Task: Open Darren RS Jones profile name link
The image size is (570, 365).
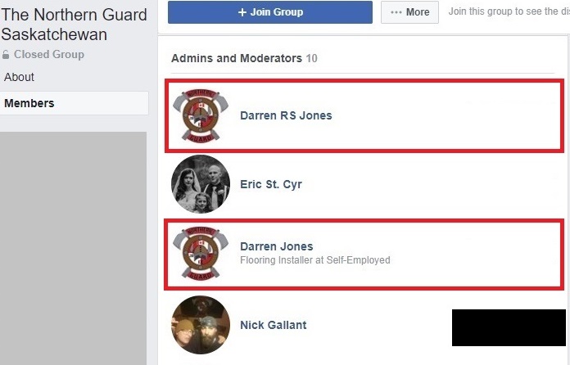Action: click(x=286, y=115)
